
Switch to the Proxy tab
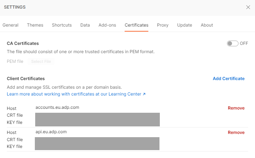pyautogui.click(x=163, y=25)
